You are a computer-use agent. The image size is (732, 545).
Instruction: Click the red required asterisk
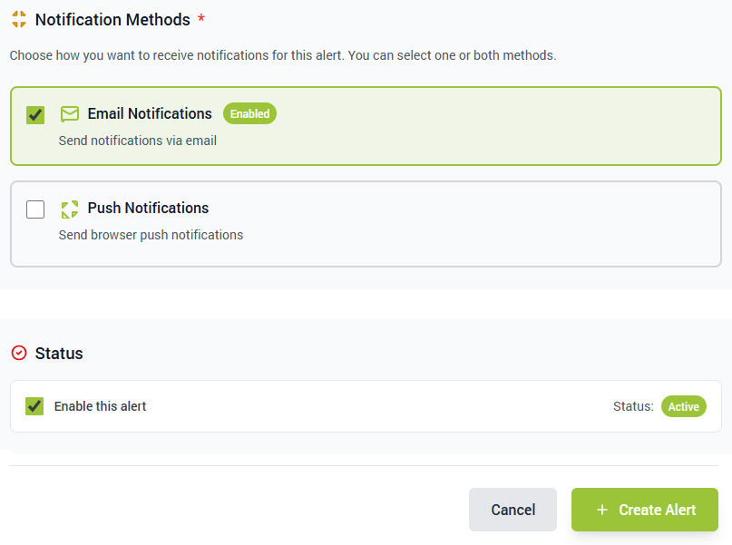(x=200, y=18)
